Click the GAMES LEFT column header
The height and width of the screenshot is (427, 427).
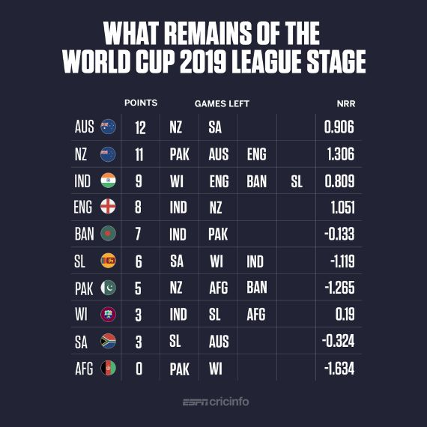[222, 103]
